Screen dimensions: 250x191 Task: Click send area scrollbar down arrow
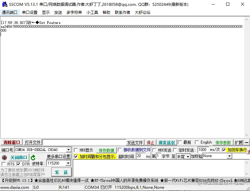(246, 174)
